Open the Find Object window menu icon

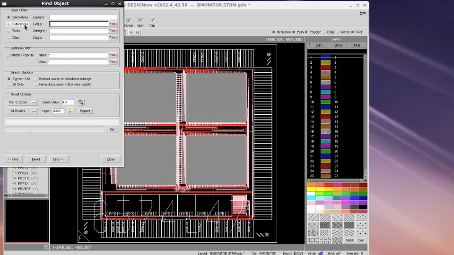(4, 3)
